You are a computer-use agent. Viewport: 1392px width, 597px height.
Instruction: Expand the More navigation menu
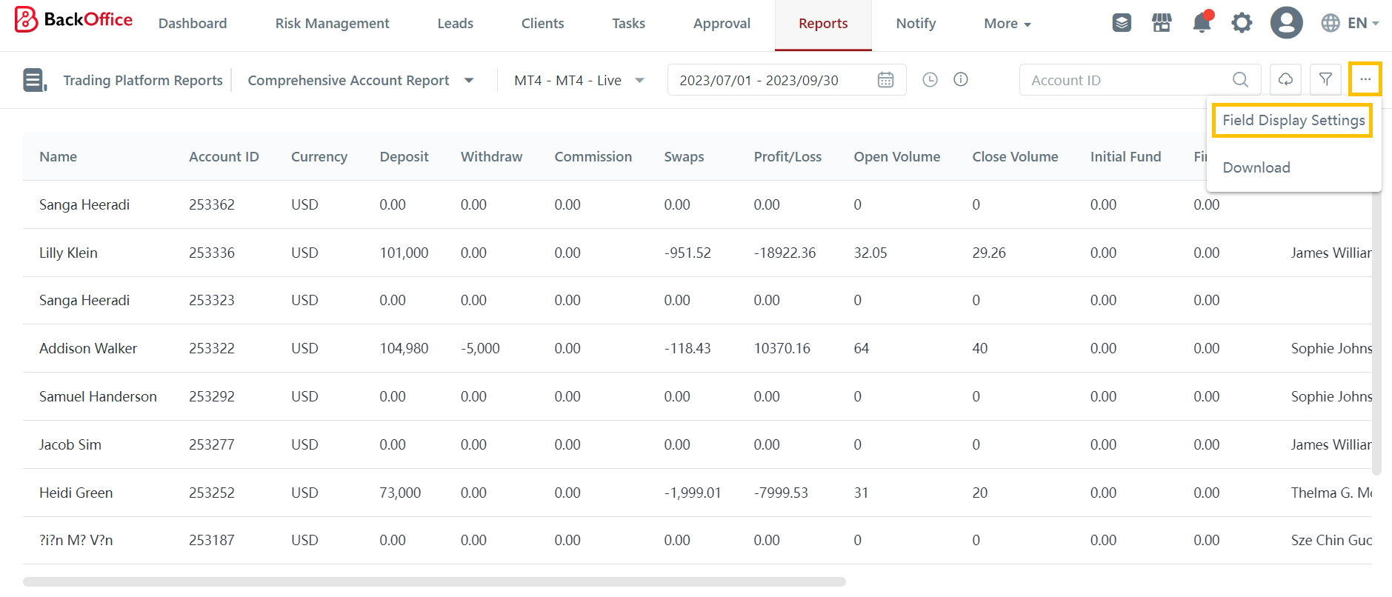pyautogui.click(x=1007, y=24)
